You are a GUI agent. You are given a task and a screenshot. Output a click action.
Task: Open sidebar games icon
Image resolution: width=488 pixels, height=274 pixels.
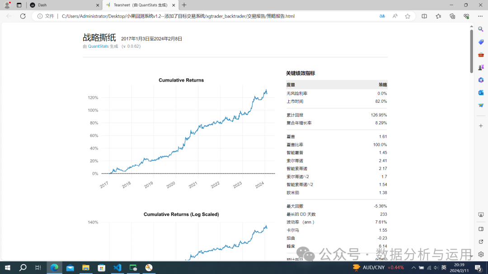click(481, 67)
